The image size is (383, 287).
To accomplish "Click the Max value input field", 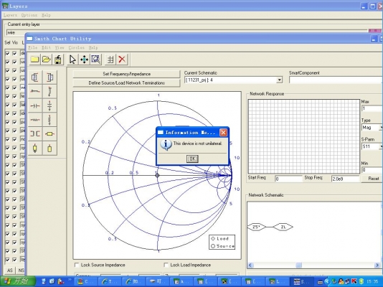I will 372,108.
